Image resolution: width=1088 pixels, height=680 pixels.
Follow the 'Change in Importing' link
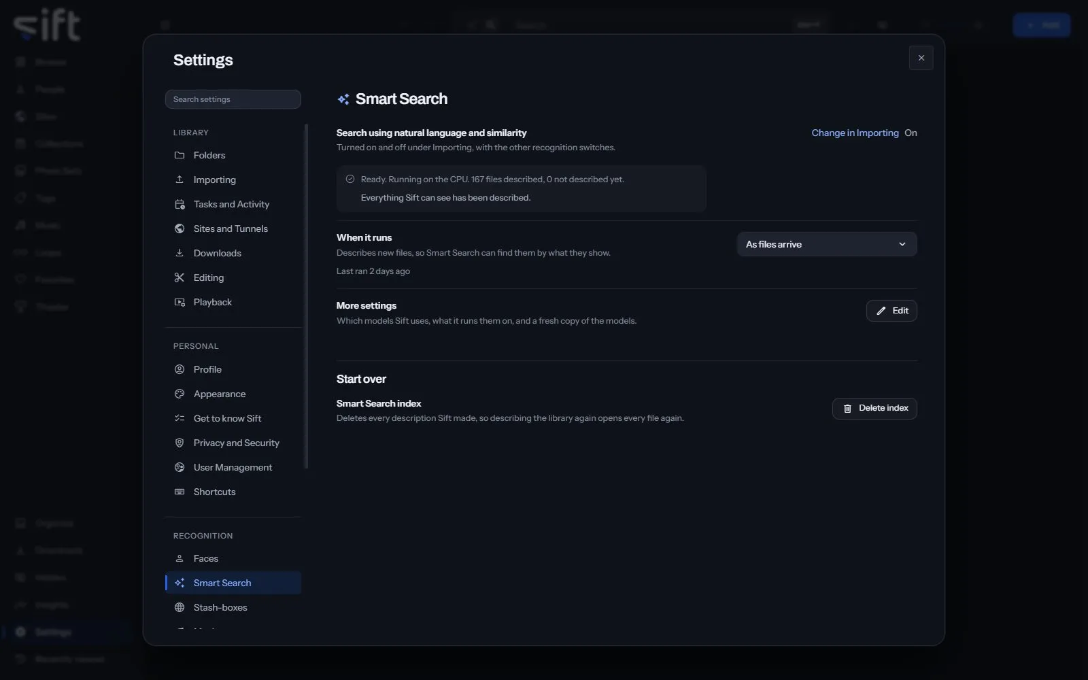point(855,133)
